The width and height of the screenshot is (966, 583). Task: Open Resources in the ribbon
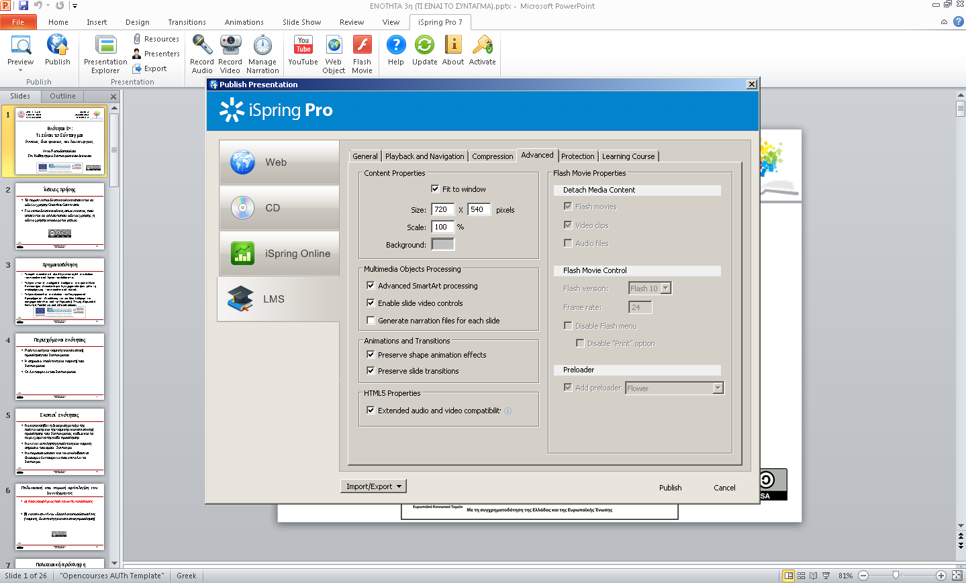tap(156, 39)
